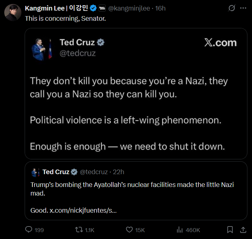Click Kangmin Lee's blue verified badge
This screenshot has height=239, width=252.
click(x=93, y=8)
